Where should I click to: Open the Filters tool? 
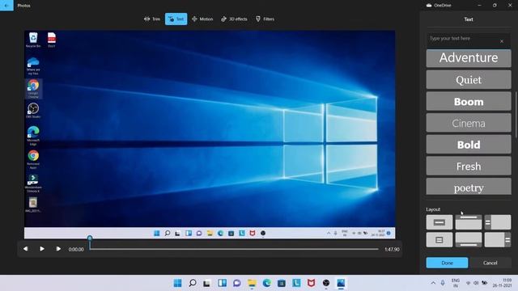265,19
